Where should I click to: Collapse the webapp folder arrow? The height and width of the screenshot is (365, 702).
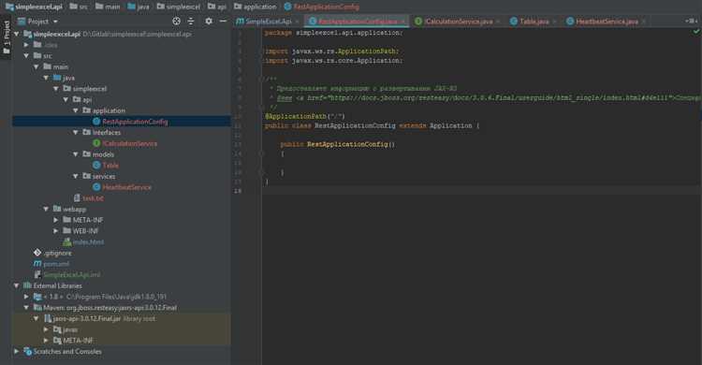point(46,209)
